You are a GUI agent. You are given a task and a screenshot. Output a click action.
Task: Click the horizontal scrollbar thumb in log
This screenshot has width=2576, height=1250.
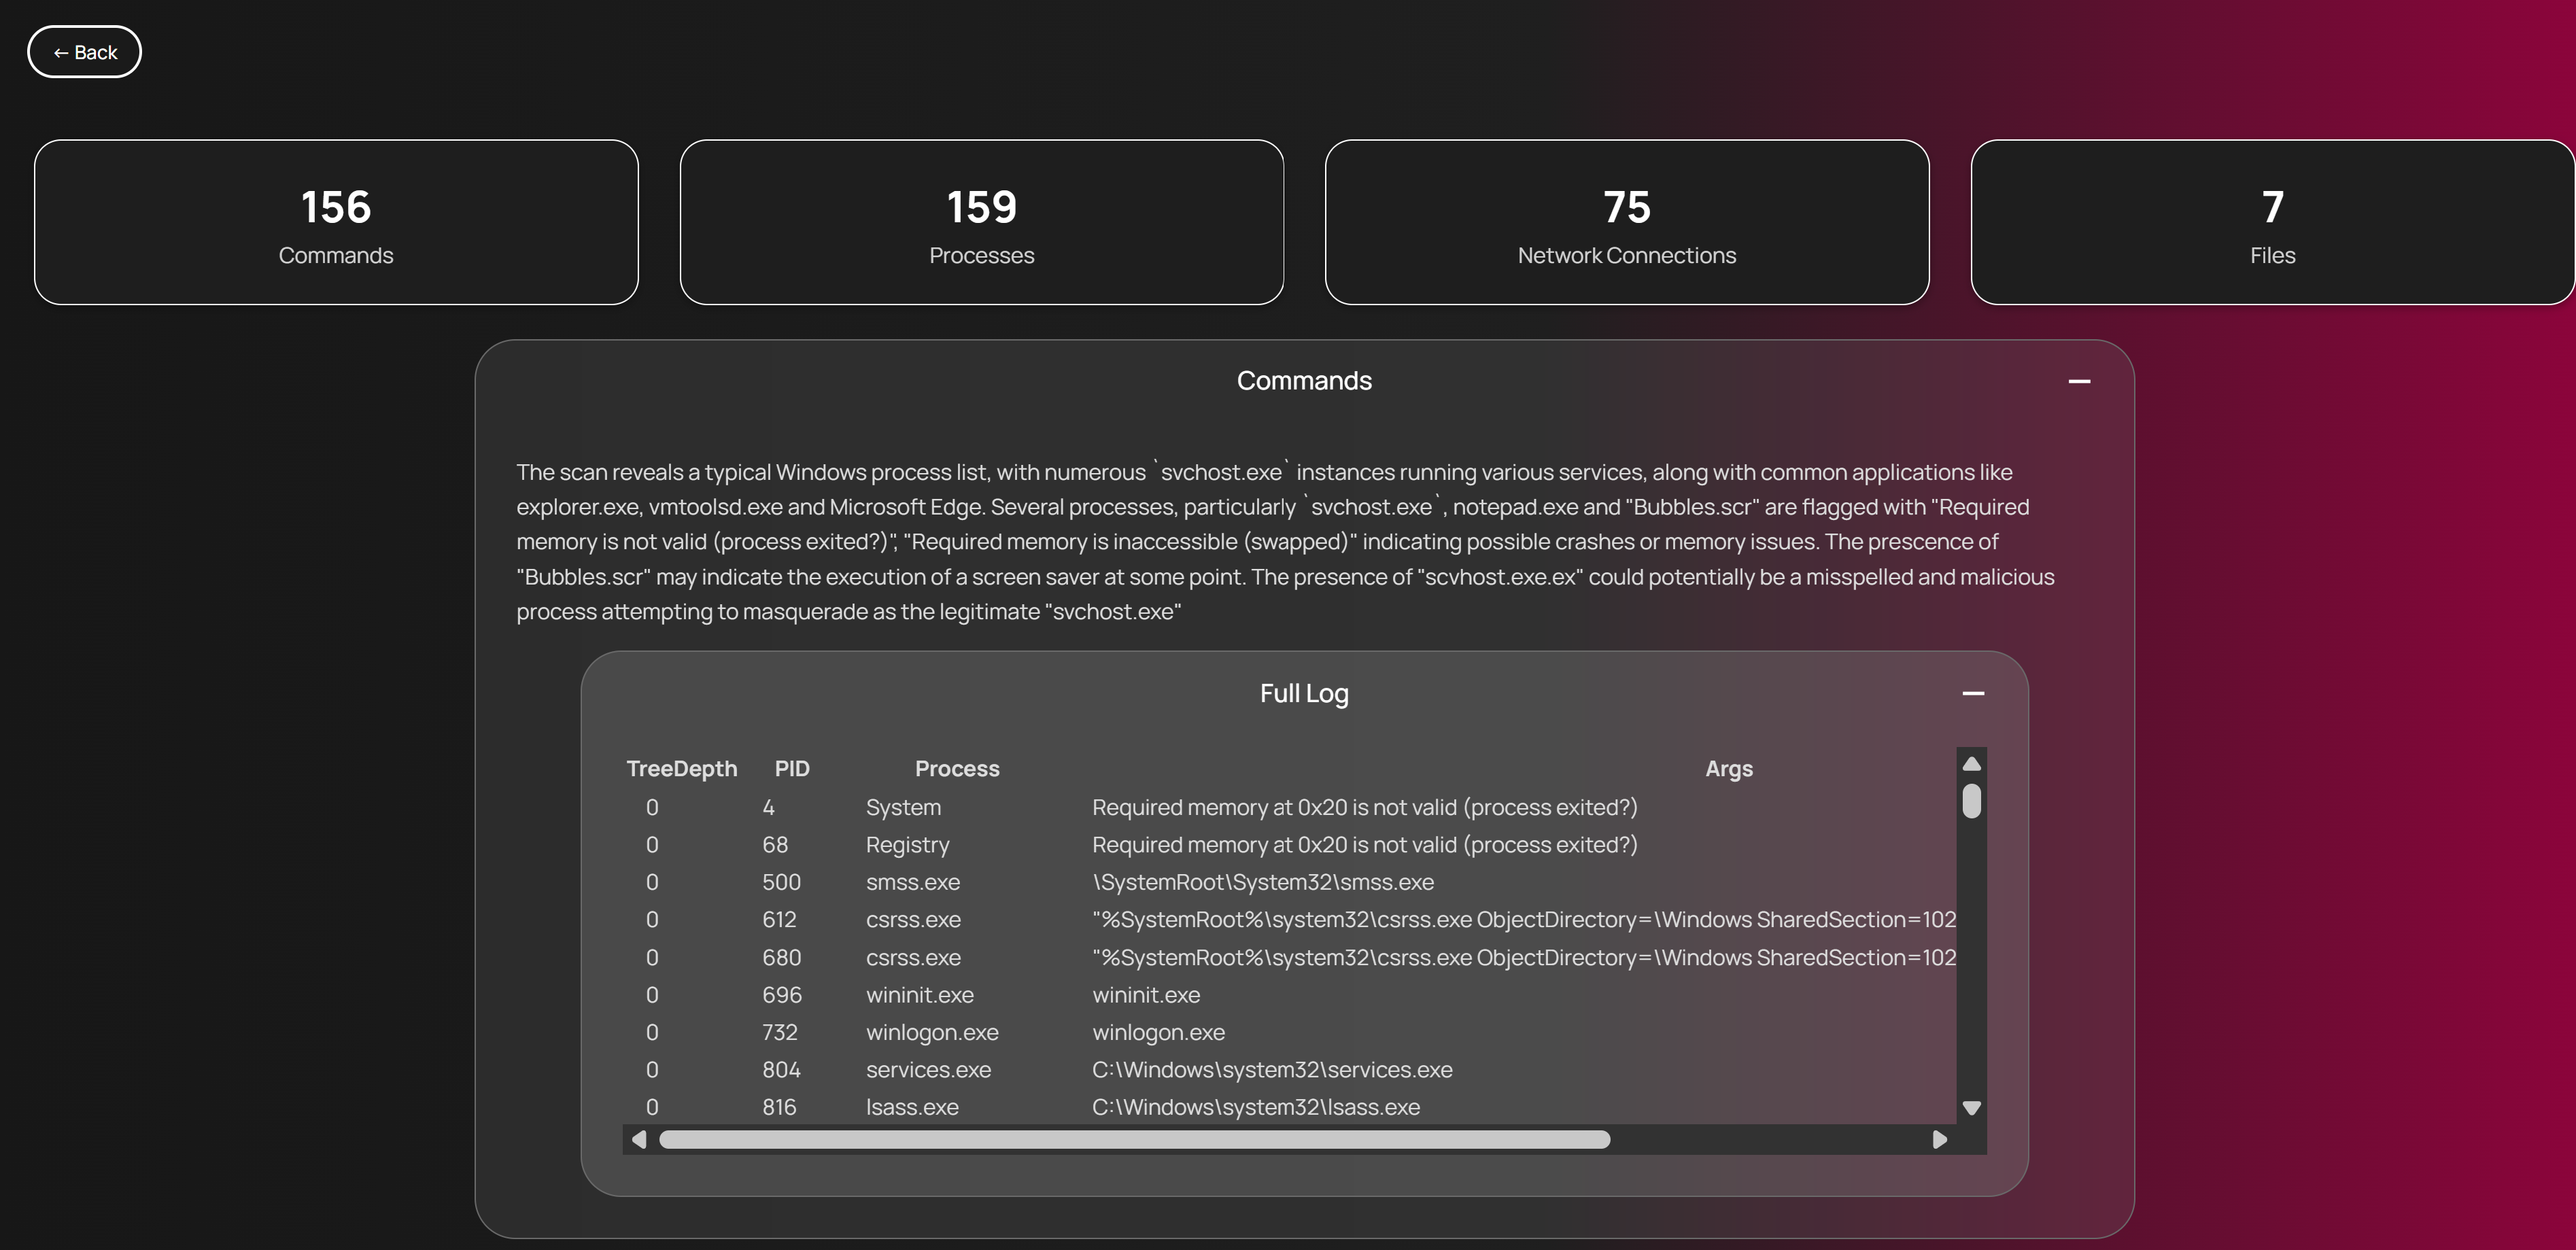coord(1134,1139)
